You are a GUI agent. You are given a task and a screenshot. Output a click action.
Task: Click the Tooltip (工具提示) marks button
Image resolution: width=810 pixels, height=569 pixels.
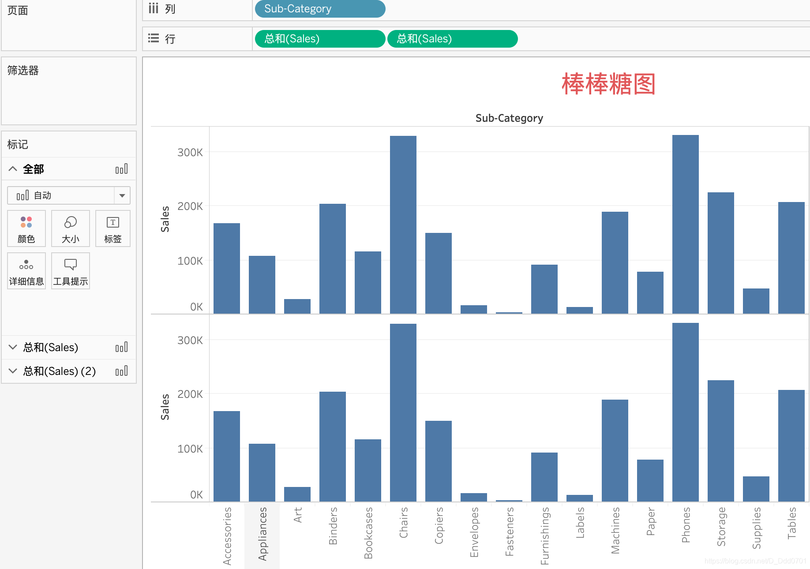tap(71, 271)
